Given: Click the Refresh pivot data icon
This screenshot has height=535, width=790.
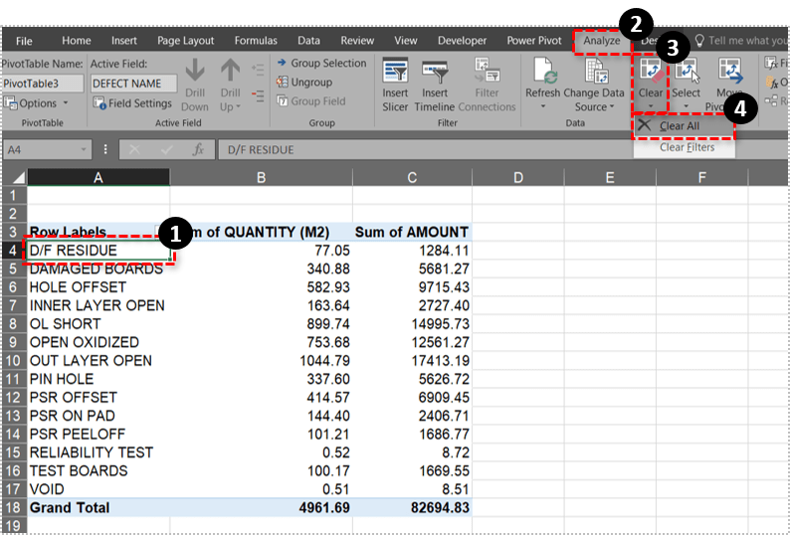Looking at the screenshot, I should click(543, 74).
